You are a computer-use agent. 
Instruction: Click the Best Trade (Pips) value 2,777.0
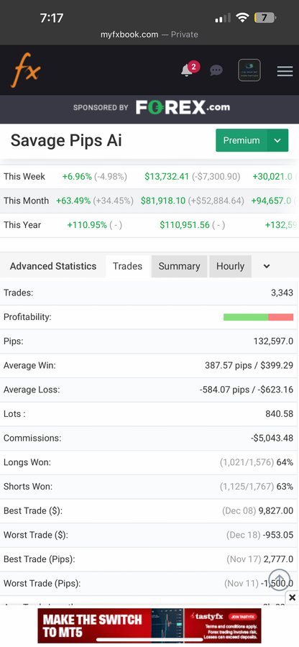pyautogui.click(x=278, y=559)
